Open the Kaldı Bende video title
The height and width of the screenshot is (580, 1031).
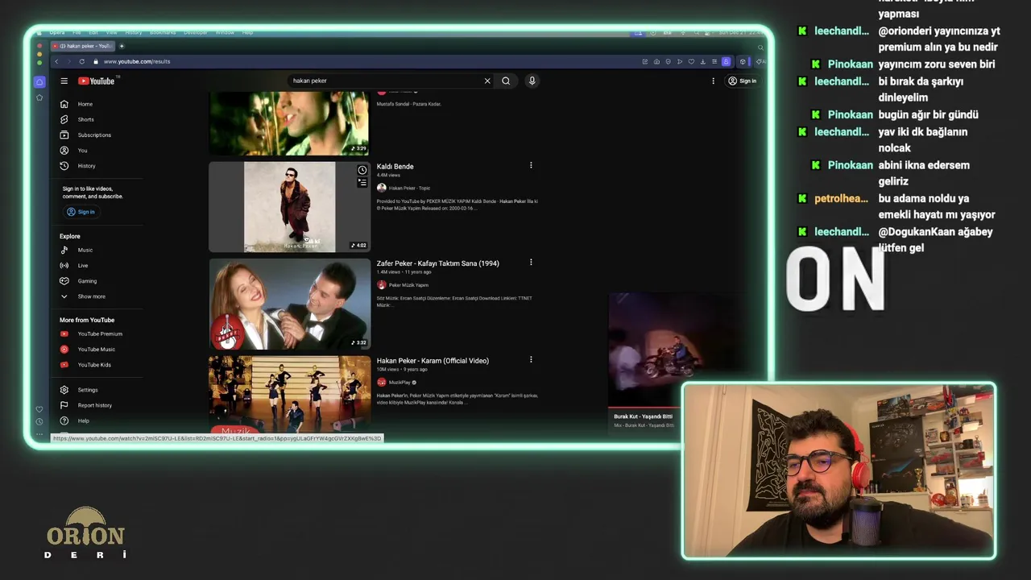pyautogui.click(x=395, y=167)
